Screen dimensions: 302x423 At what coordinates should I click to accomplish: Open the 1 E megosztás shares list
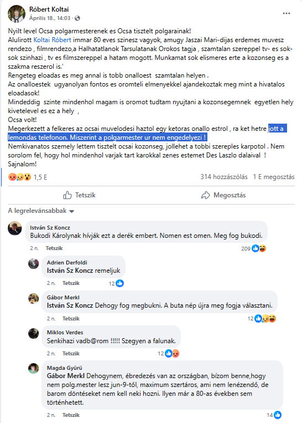click(273, 177)
